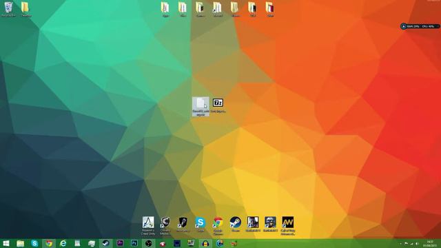
Task: Select Assassin's Creed Unity desktop shortcut
Action: [x=148, y=226]
